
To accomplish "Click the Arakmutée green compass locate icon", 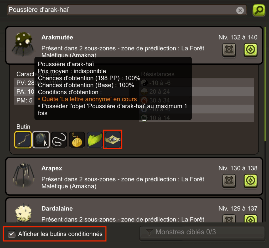I will [250, 50].
